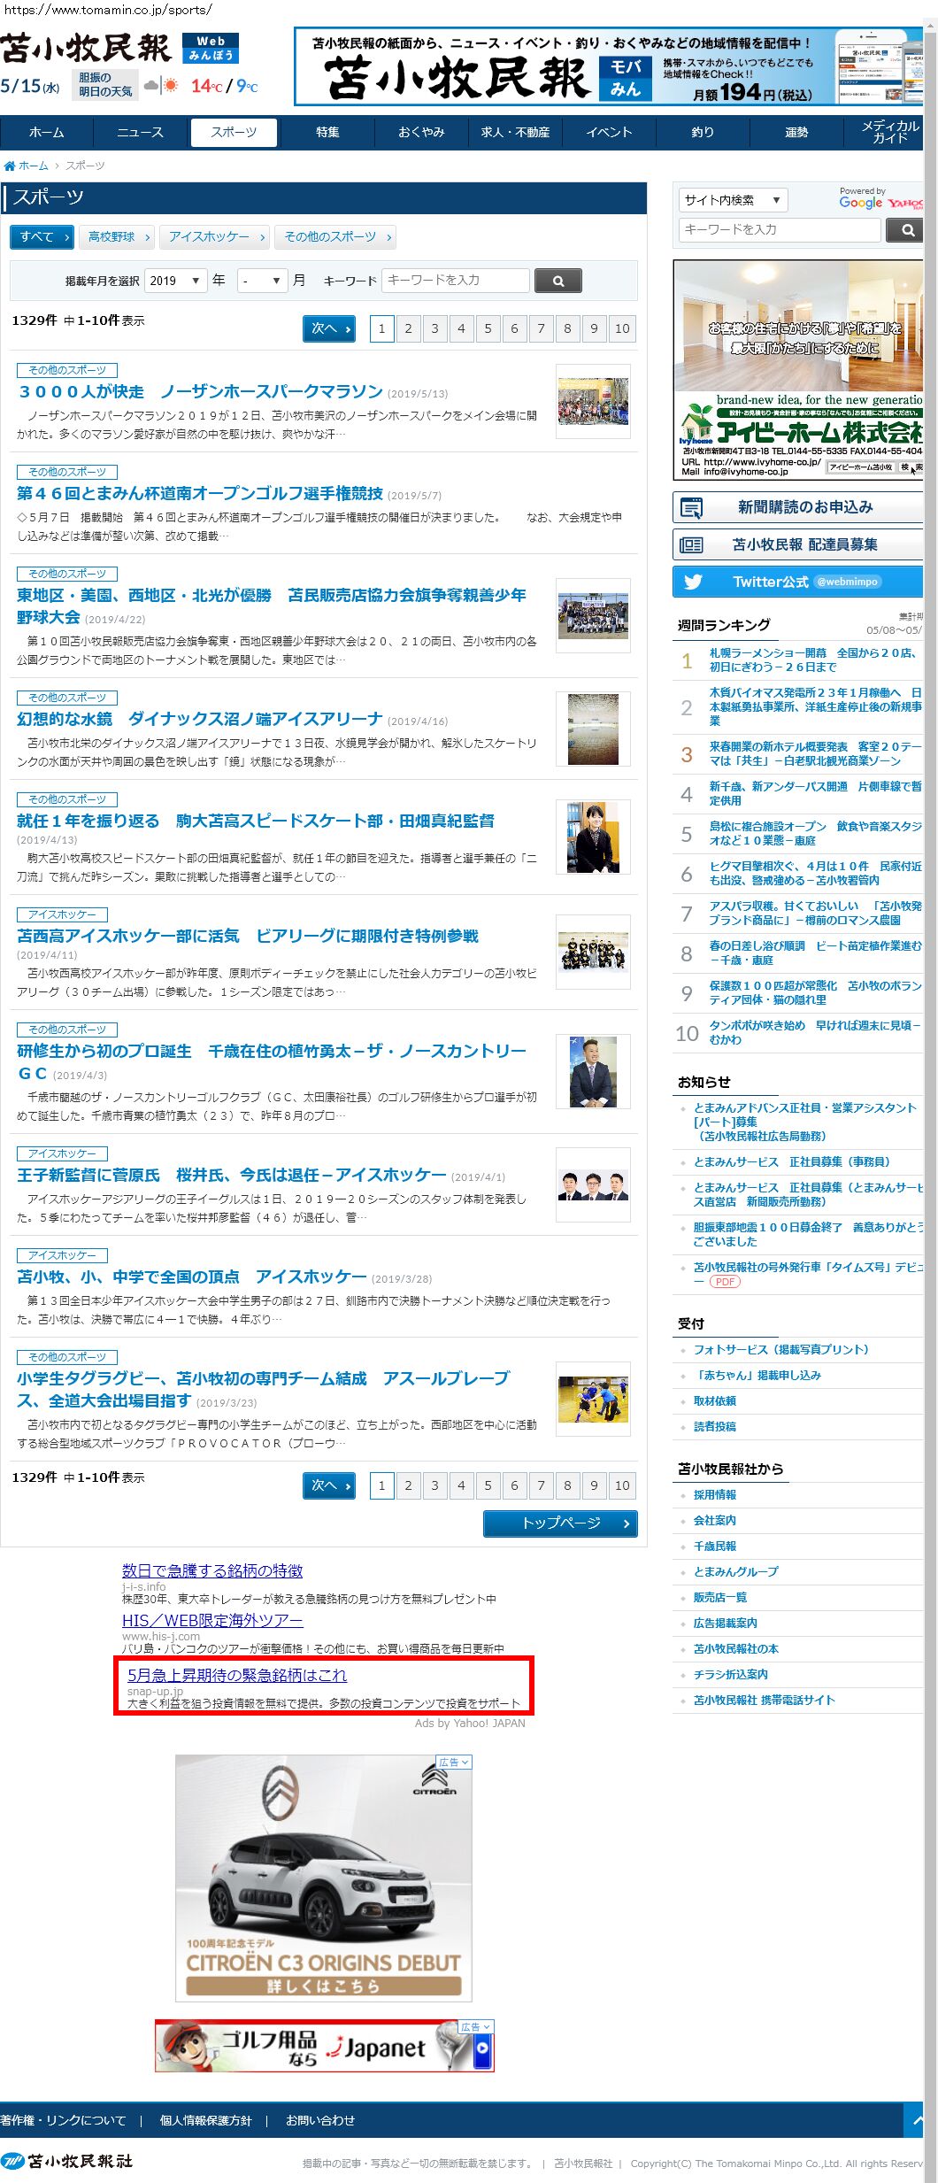The height and width of the screenshot is (2183, 938).
Task: Open the tag rugby article thumbnail
Action: click(x=593, y=1400)
